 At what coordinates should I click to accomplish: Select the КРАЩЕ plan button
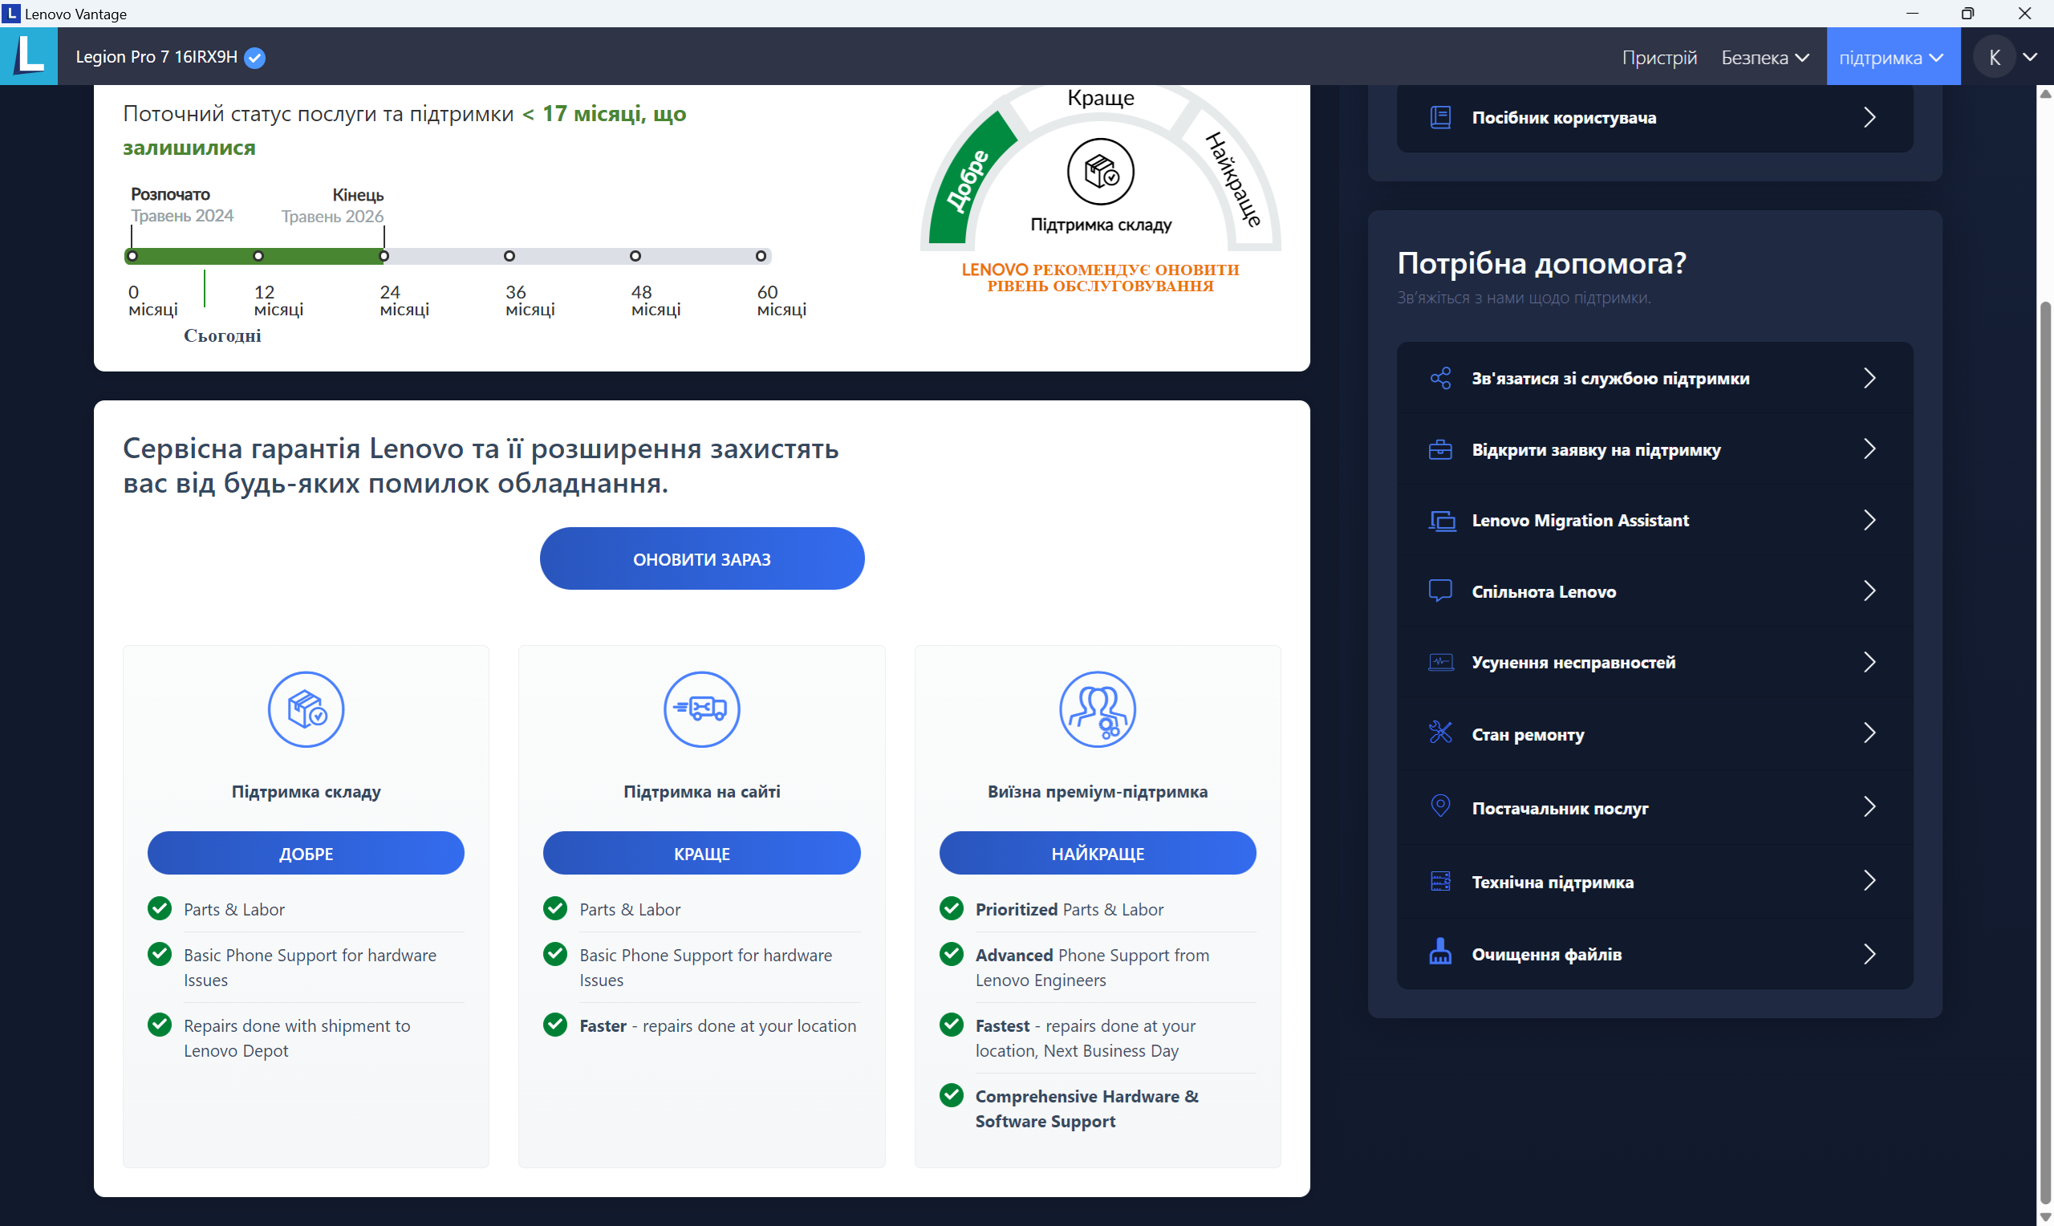(701, 854)
